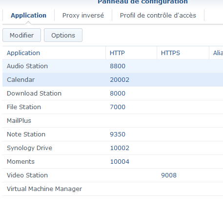This screenshot has height=211, width=223.
Task: Click HTTP port value 10004
Action: tap(120, 162)
